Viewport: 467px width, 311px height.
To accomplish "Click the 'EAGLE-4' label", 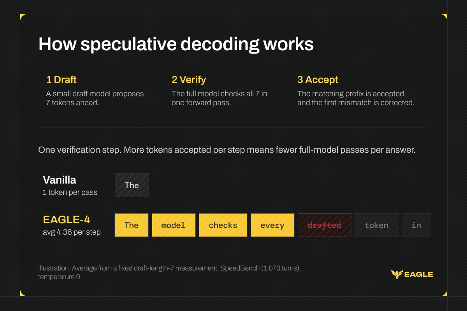I will tap(67, 220).
